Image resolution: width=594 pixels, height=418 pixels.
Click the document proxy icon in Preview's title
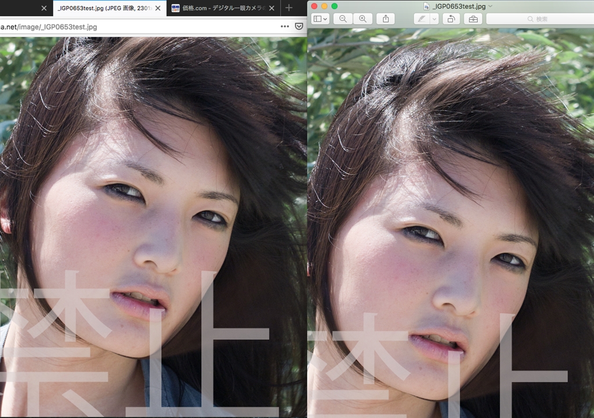426,6
